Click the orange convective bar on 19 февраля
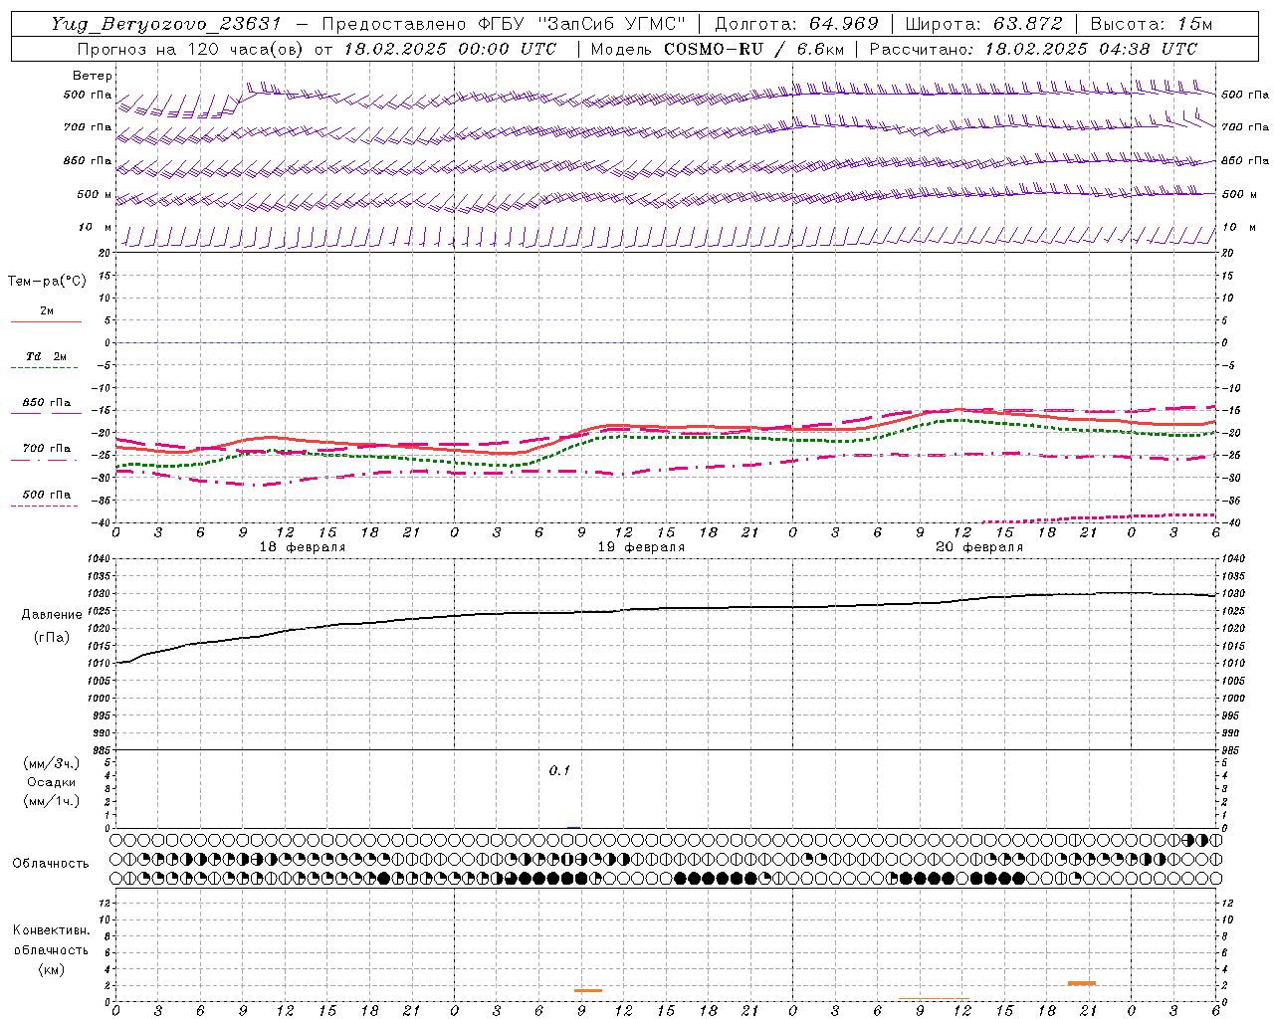1274x1019 pixels. point(588,990)
